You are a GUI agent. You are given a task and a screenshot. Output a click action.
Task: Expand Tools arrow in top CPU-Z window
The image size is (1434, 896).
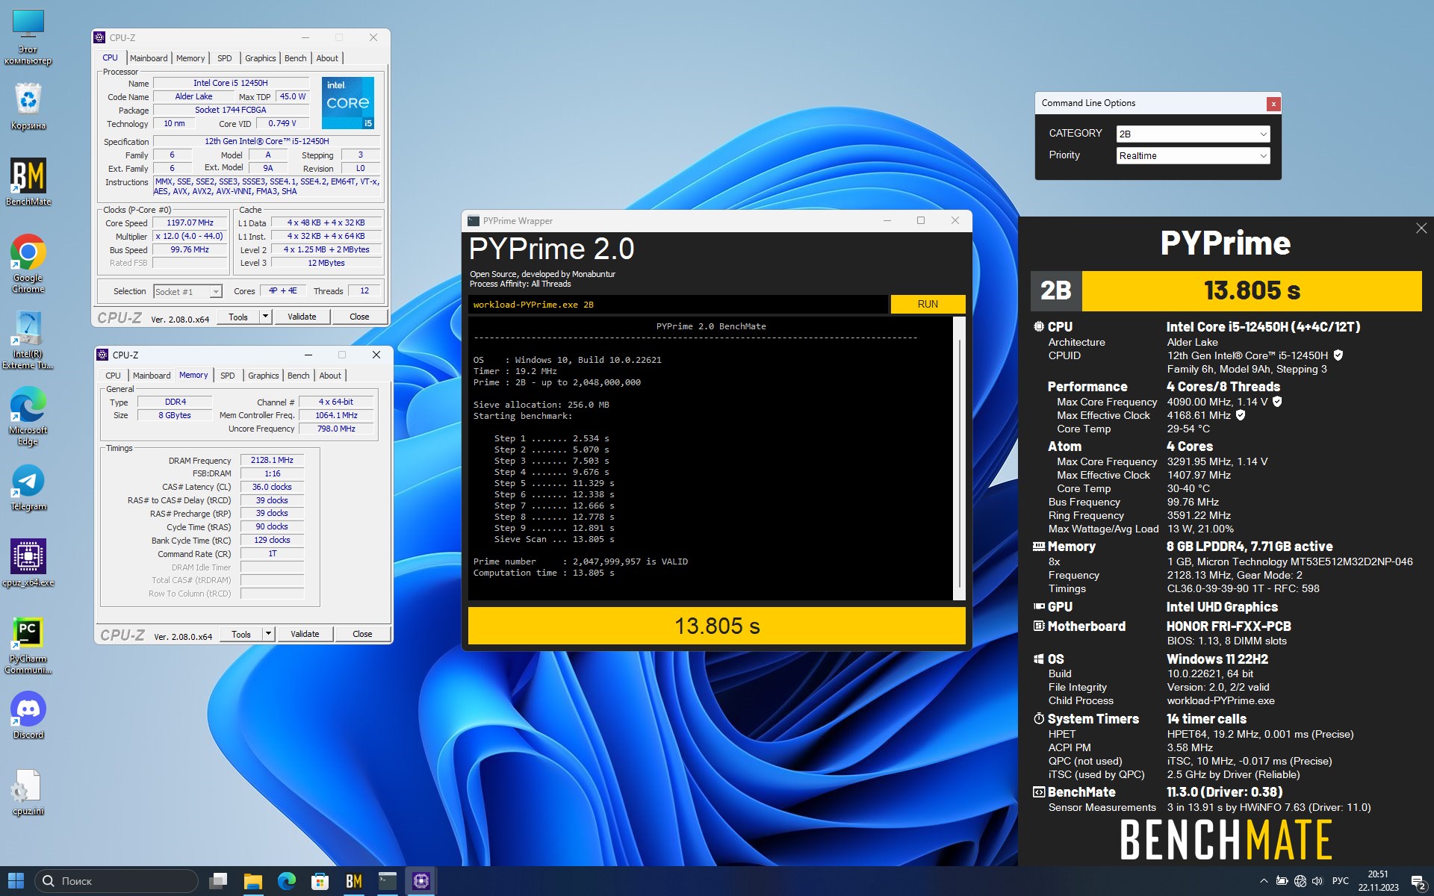click(x=265, y=317)
